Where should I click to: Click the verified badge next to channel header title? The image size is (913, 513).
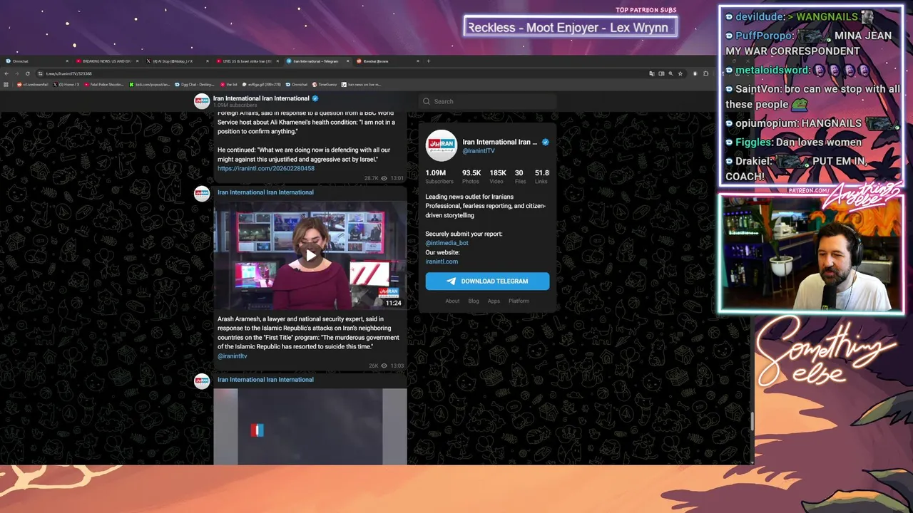click(315, 98)
